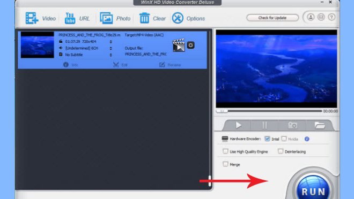Start conversion with the RUN button
This screenshot has width=354, height=199.
tap(313, 188)
